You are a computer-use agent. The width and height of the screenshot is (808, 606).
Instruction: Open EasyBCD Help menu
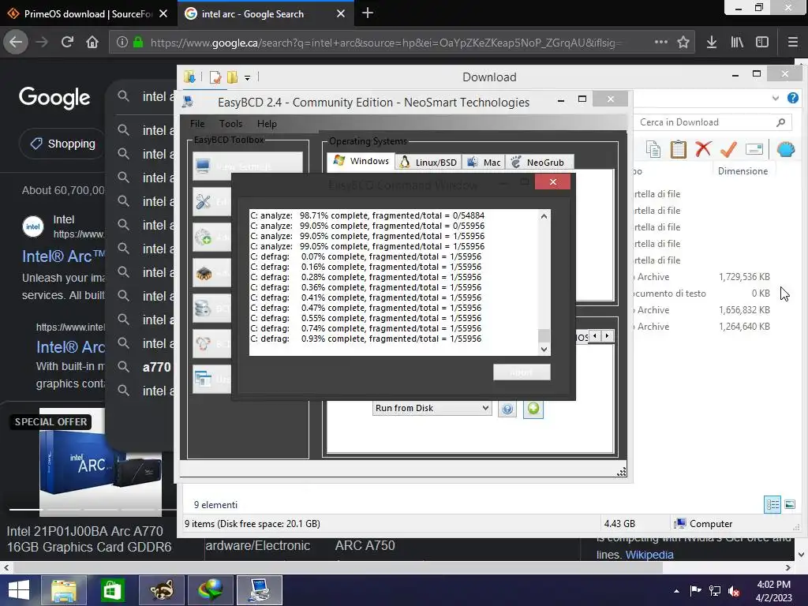point(267,124)
